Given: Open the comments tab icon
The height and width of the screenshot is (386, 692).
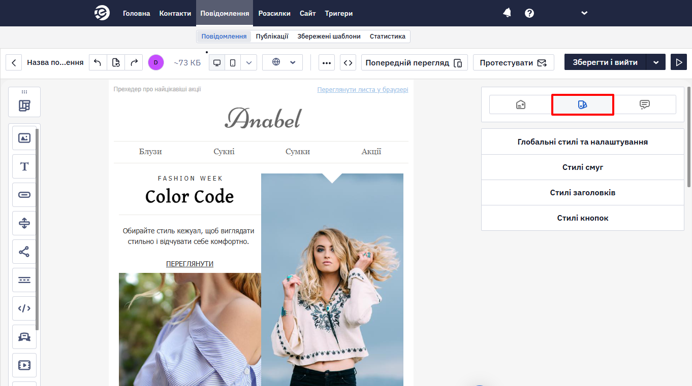Looking at the screenshot, I should click(645, 104).
